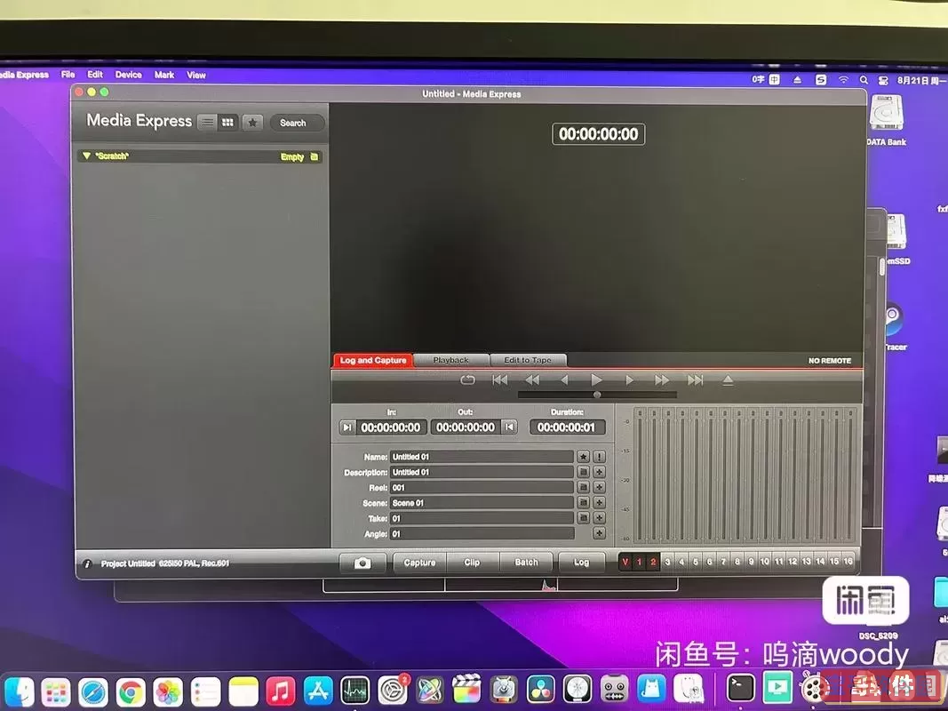The image size is (948, 711).
Task: Click the Name input field
Action: click(482, 457)
